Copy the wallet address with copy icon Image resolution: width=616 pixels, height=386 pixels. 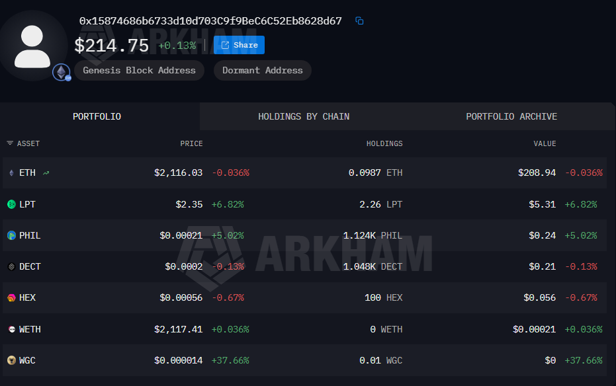tap(359, 20)
